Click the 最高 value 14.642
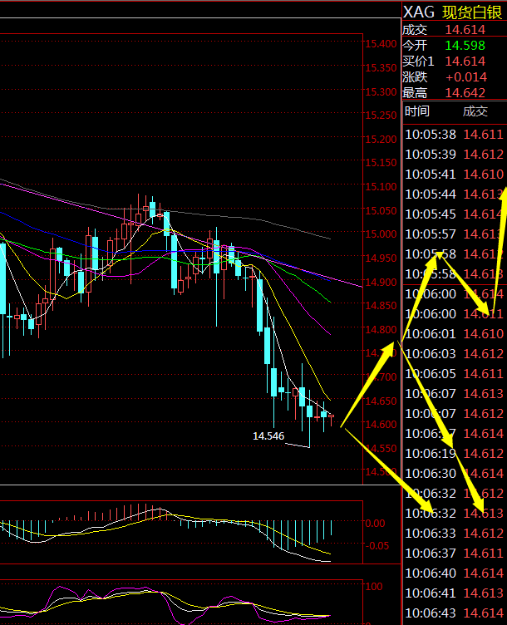 (465, 94)
